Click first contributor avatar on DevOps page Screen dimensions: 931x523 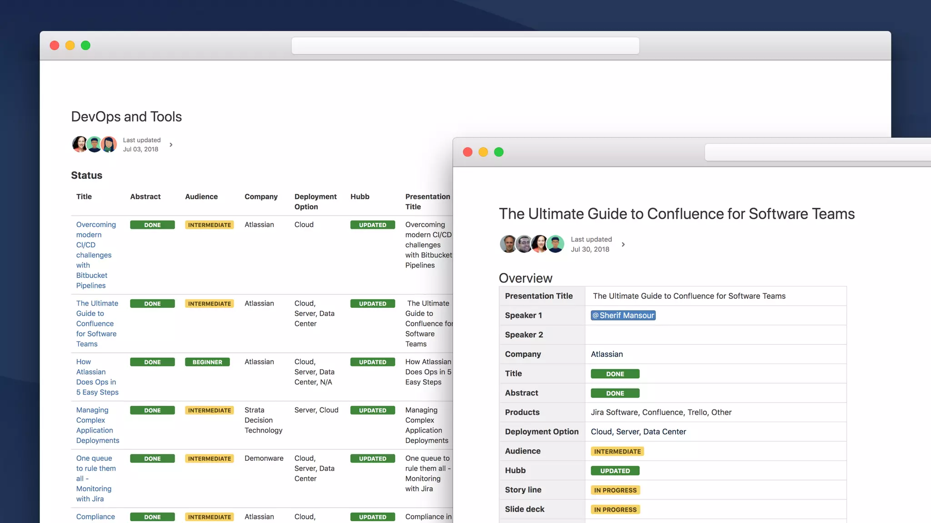pyautogui.click(x=80, y=144)
